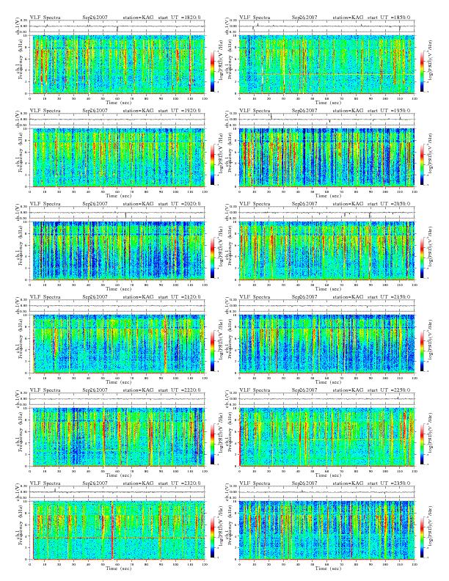The image size is (449, 581).
Task: Click the ch.1 waveform strip above the 1820:0 spectrogram
Action: click(x=117, y=26)
